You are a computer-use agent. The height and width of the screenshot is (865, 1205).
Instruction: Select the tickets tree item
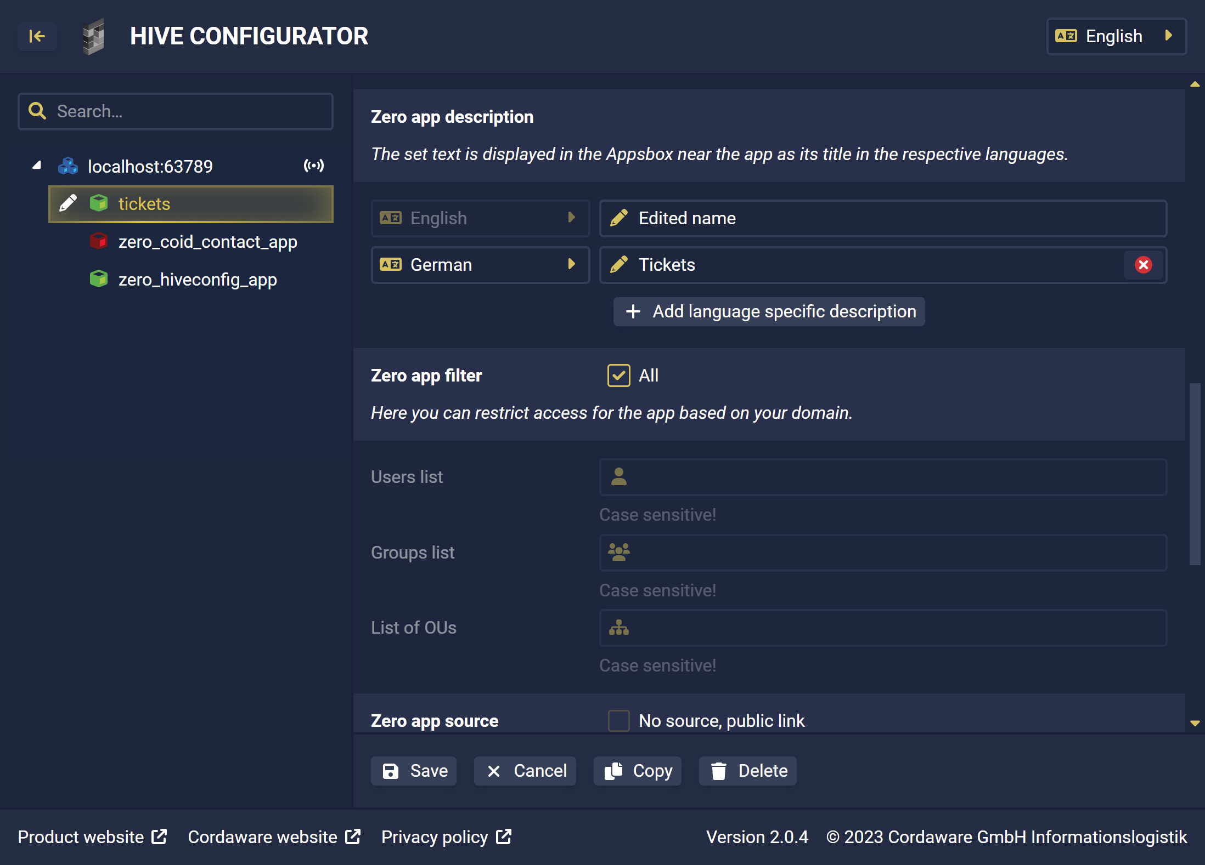coord(191,204)
